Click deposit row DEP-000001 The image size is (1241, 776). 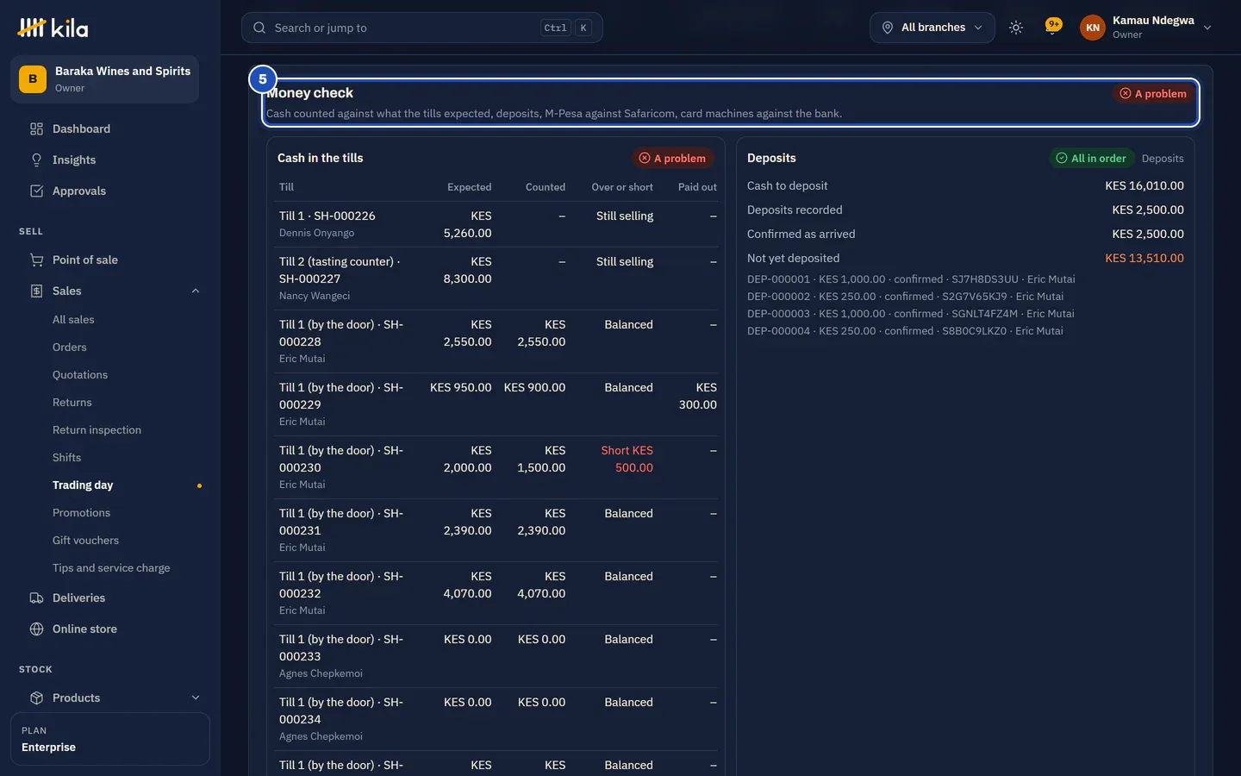pos(911,279)
